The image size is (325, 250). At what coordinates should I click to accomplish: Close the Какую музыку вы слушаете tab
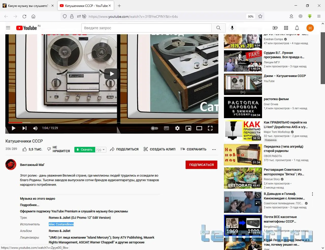[53, 6]
